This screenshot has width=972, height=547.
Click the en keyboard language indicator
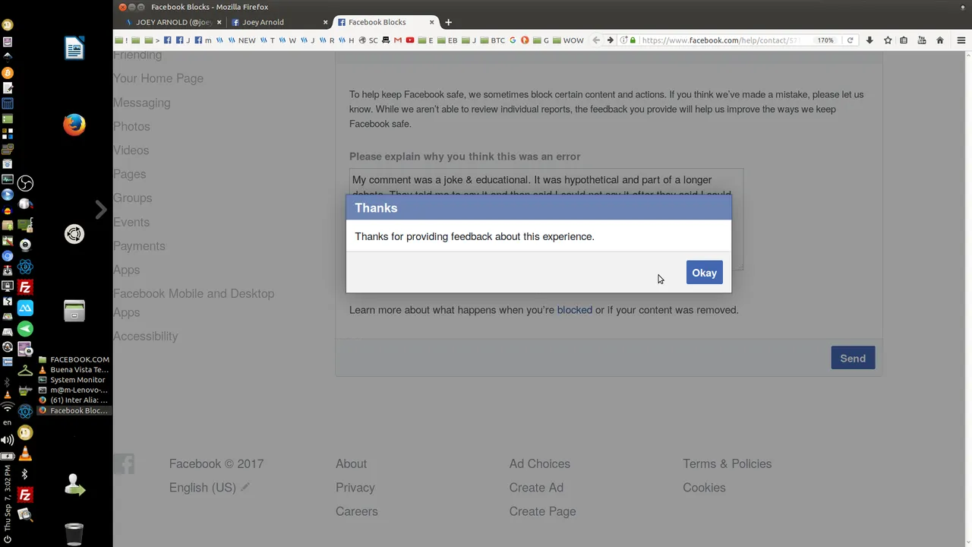pyautogui.click(x=8, y=422)
